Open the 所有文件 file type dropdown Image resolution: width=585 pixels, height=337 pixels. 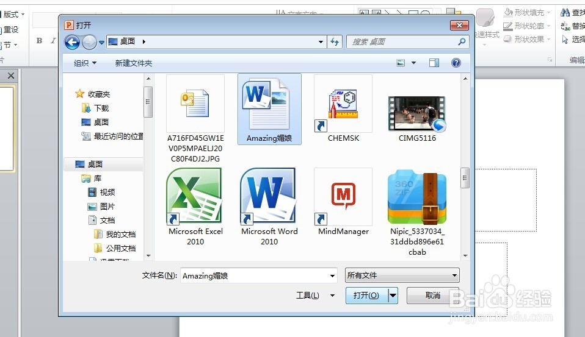coord(402,275)
